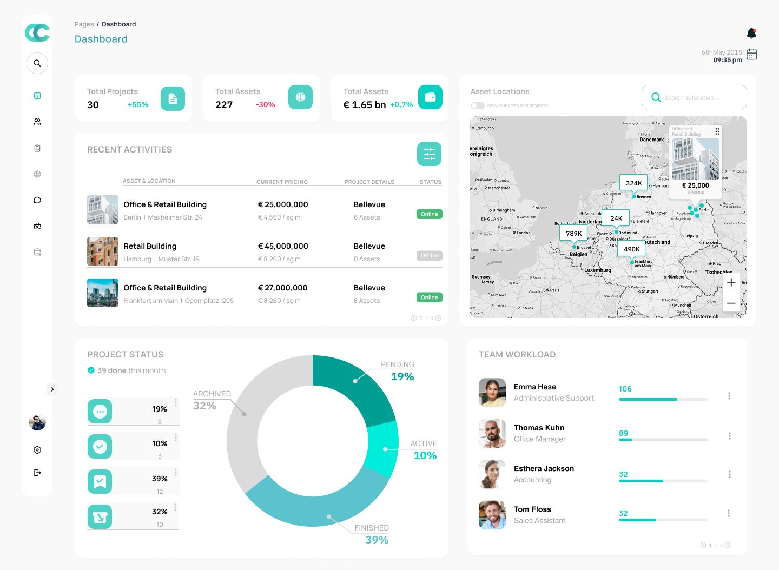Open the calendar icon beside the date

[x=751, y=54]
